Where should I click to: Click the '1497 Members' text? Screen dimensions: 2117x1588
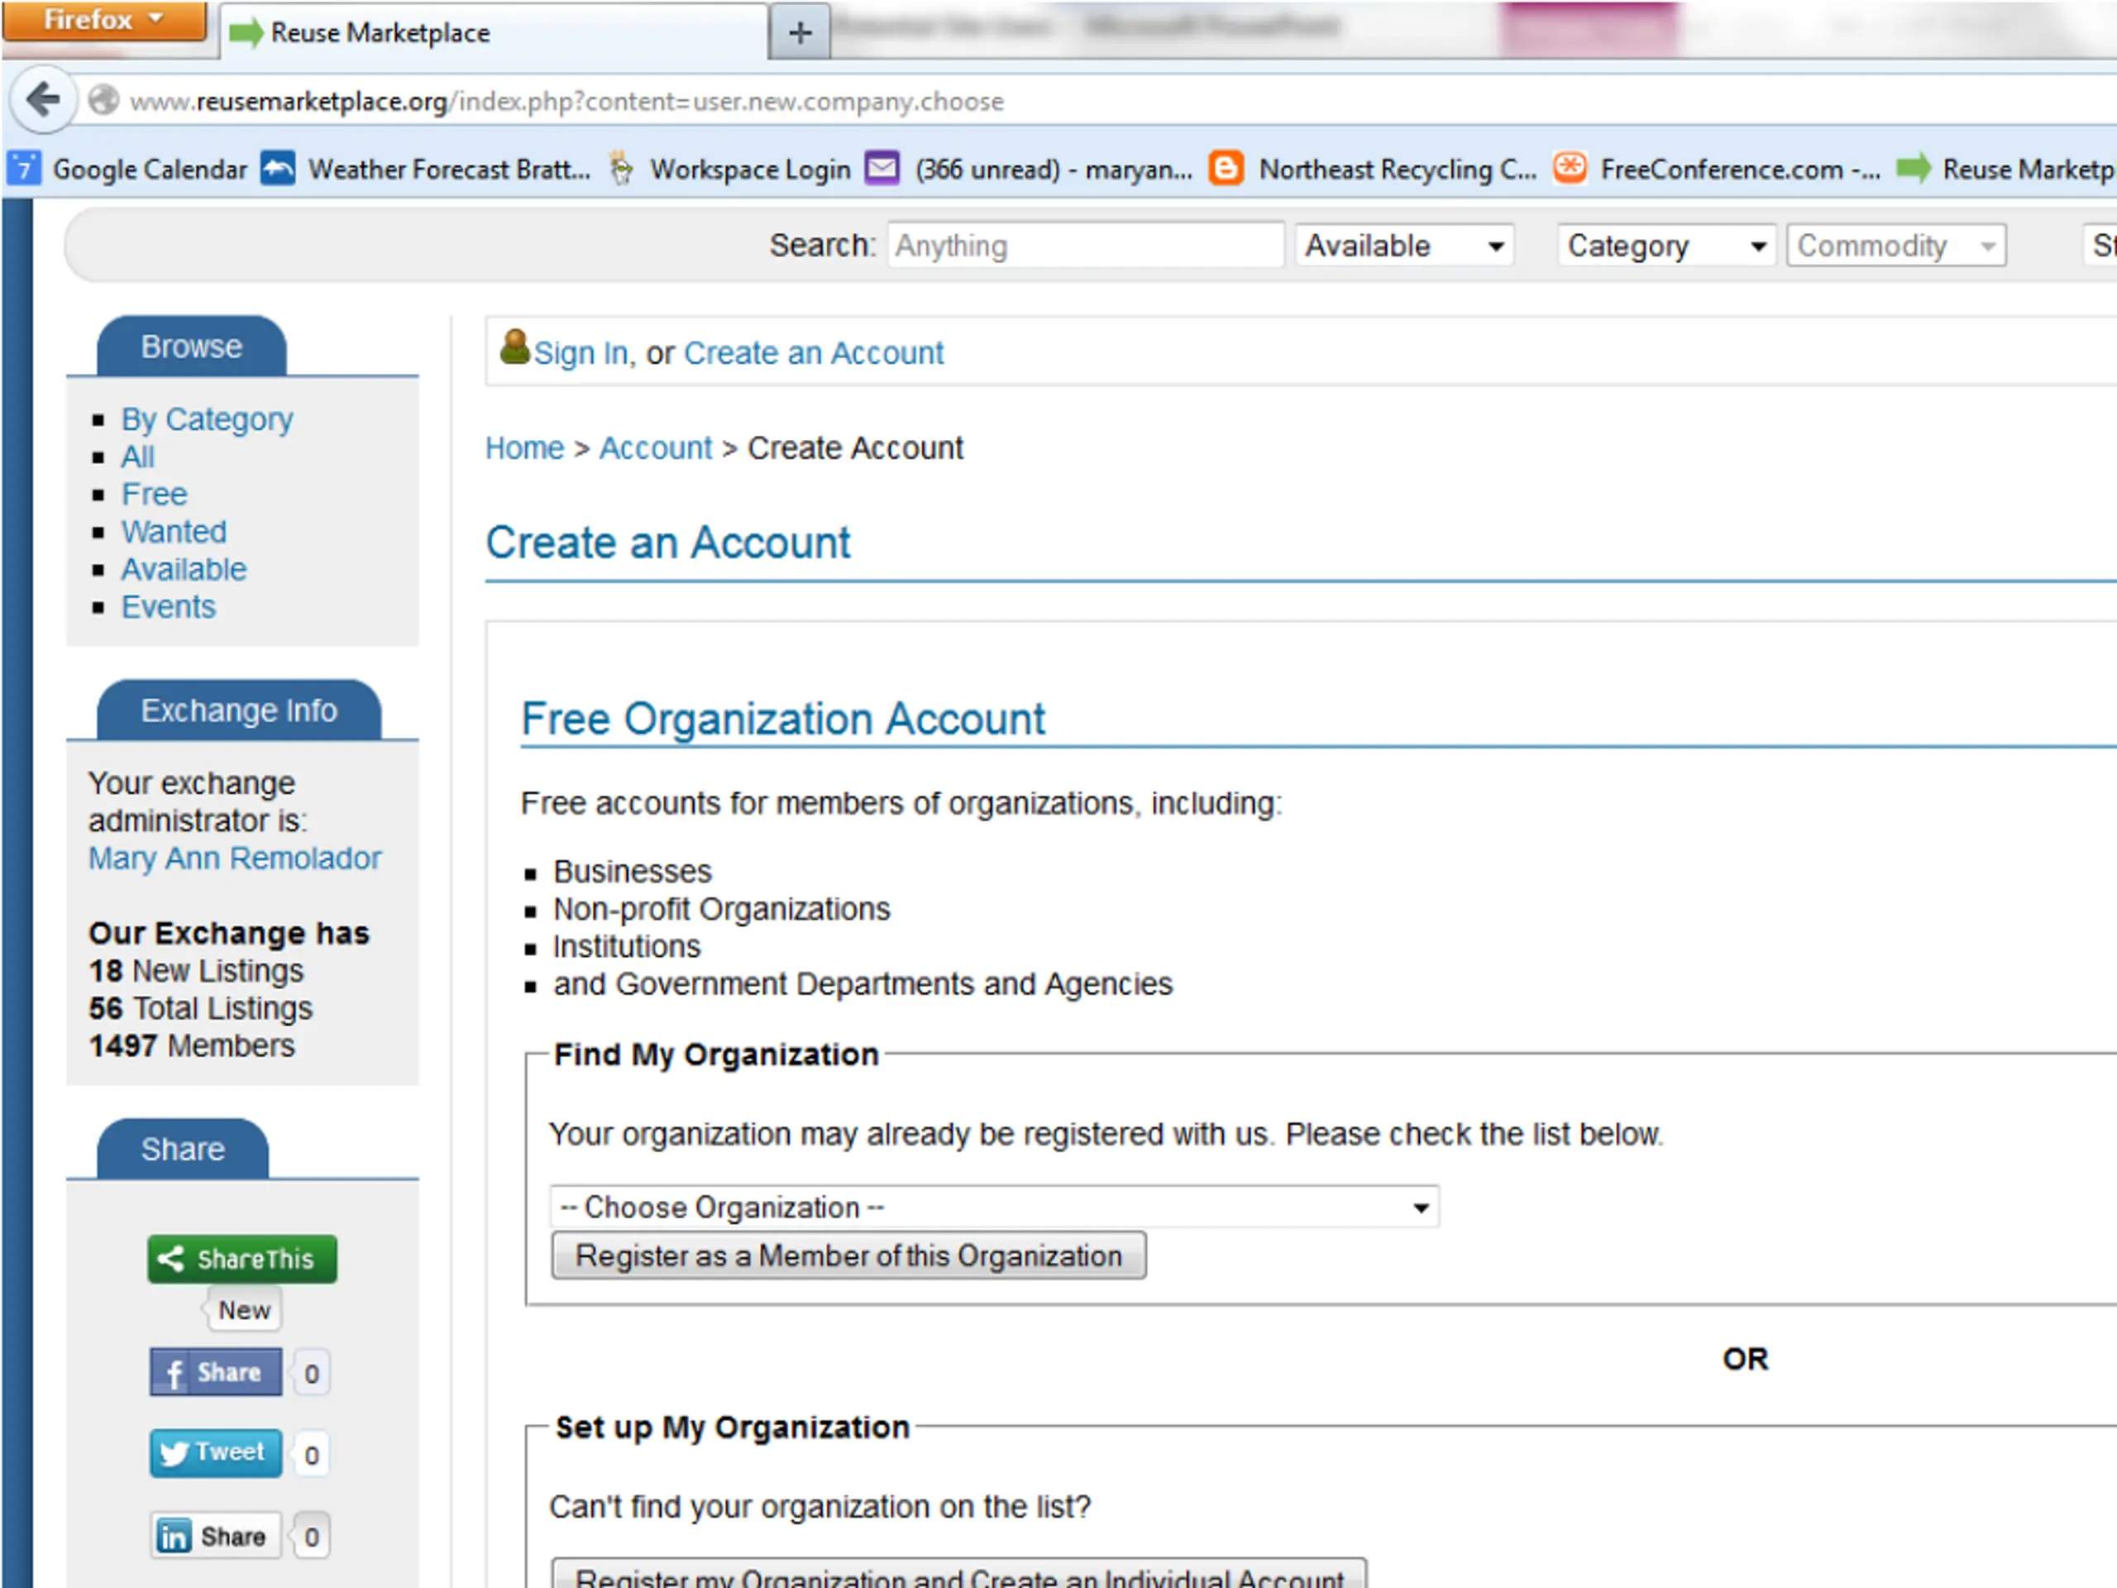(191, 1045)
